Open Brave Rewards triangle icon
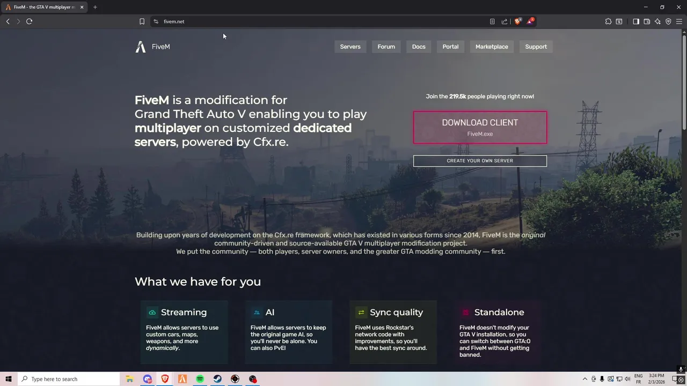The height and width of the screenshot is (386, 687). click(x=530, y=21)
